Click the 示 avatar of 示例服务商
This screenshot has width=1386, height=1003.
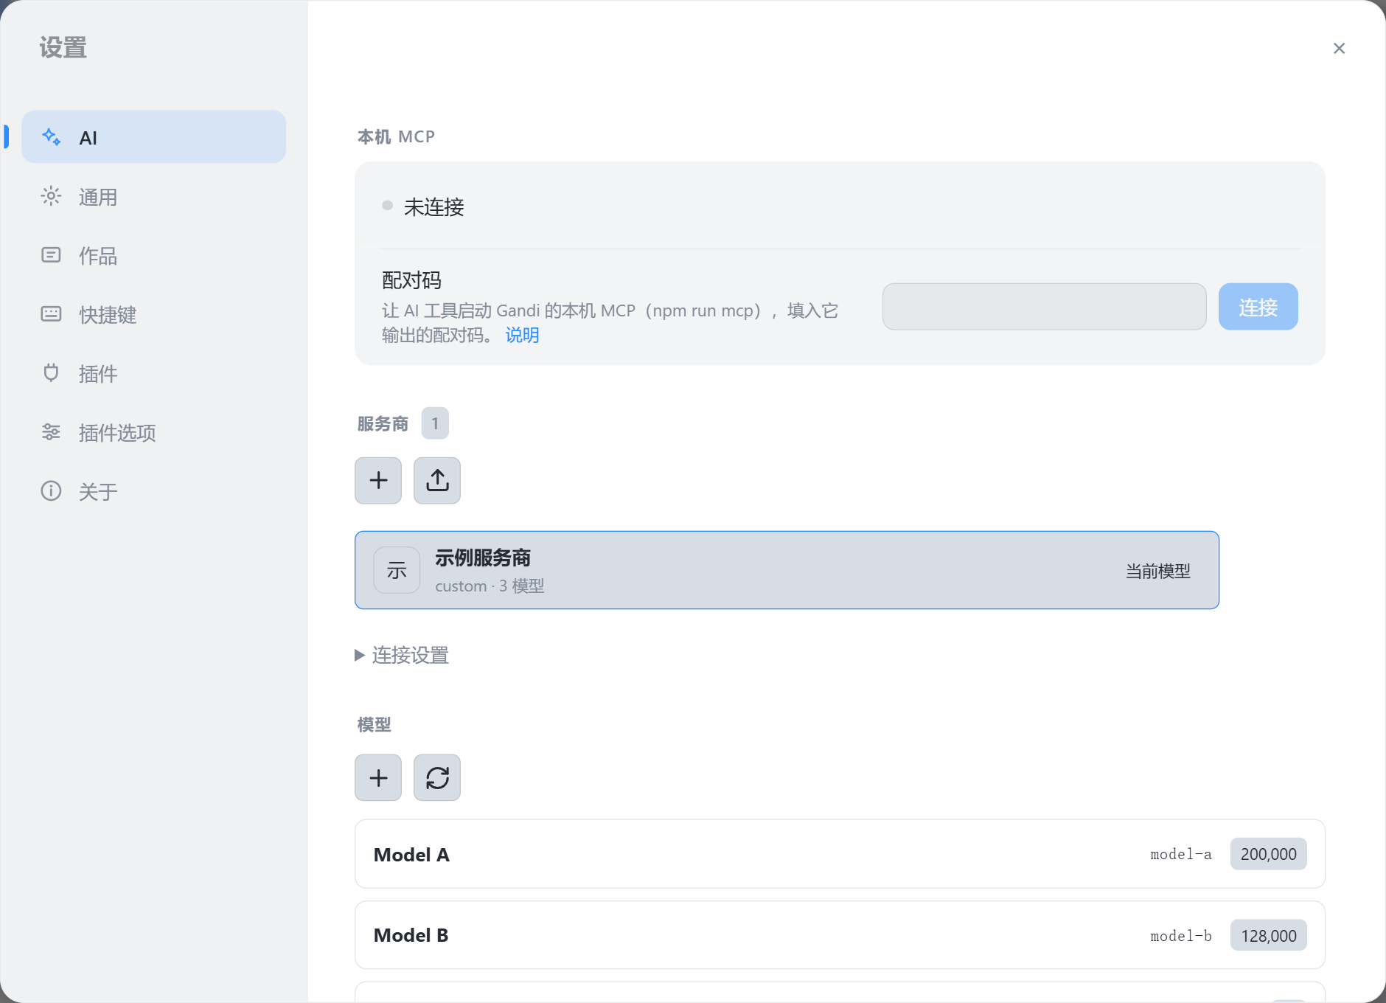pyautogui.click(x=397, y=570)
